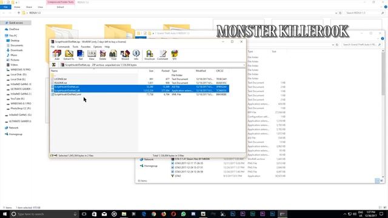The height and width of the screenshot is (218, 388).
Task: Click the taskbar search box
Action: point(44,214)
